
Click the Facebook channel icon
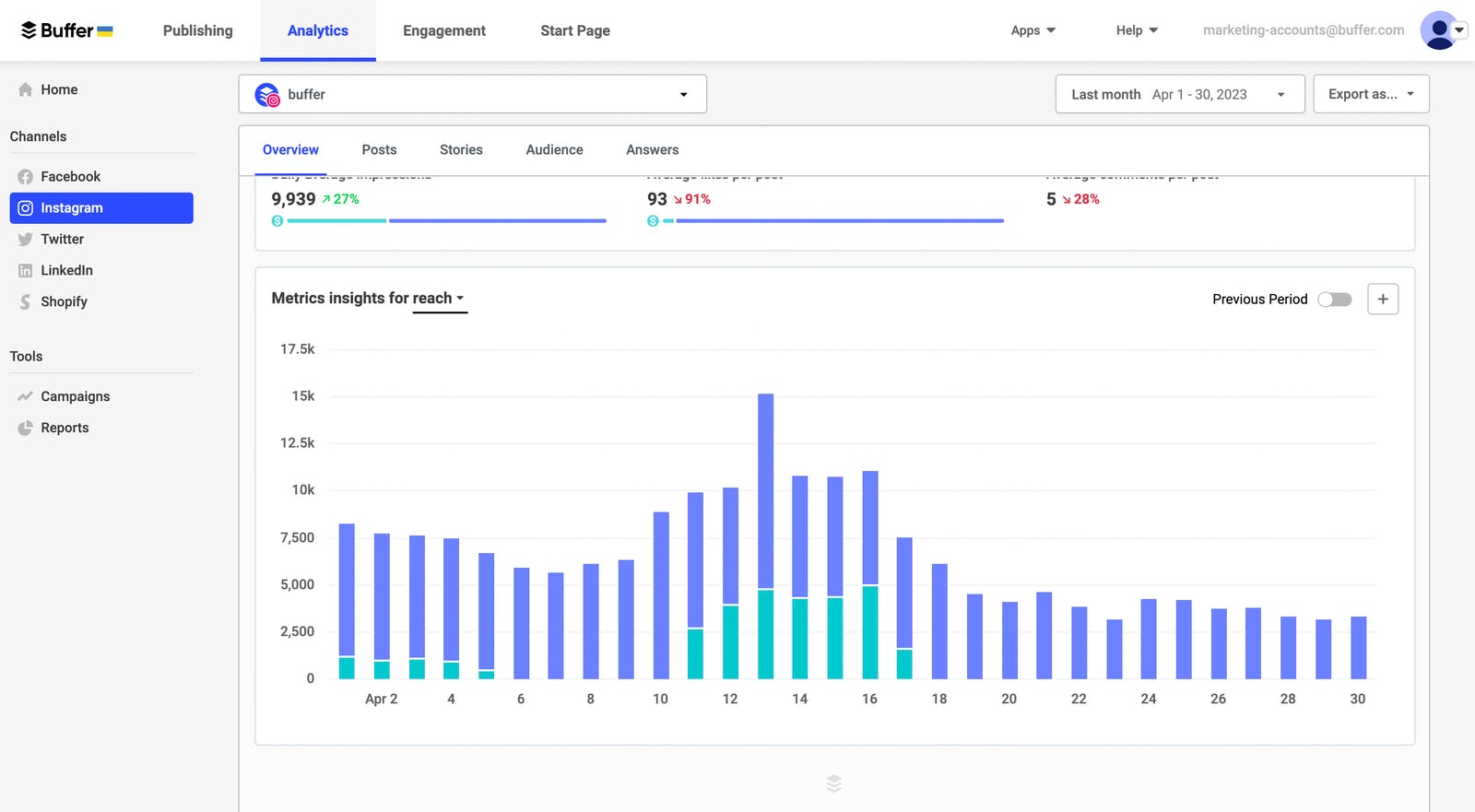click(25, 177)
